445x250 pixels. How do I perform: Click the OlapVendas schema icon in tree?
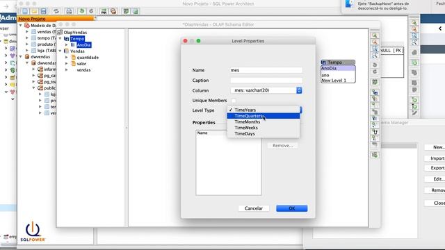(60, 32)
